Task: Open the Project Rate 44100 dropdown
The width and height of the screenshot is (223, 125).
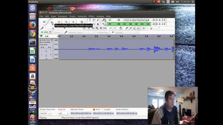Action: click(46, 114)
